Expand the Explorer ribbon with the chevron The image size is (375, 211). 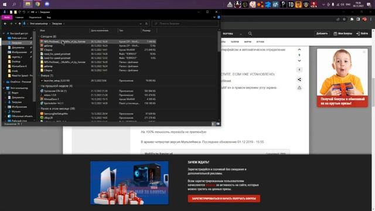[x=214, y=17]
